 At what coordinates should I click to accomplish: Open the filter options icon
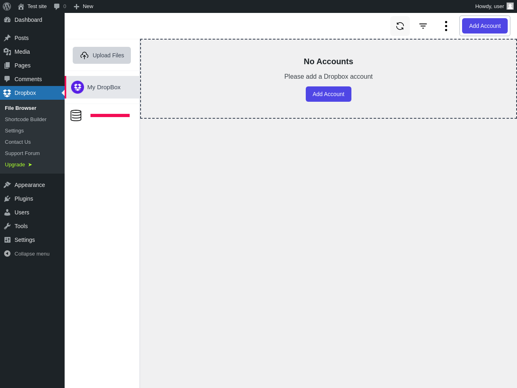(x=423, y=26)
